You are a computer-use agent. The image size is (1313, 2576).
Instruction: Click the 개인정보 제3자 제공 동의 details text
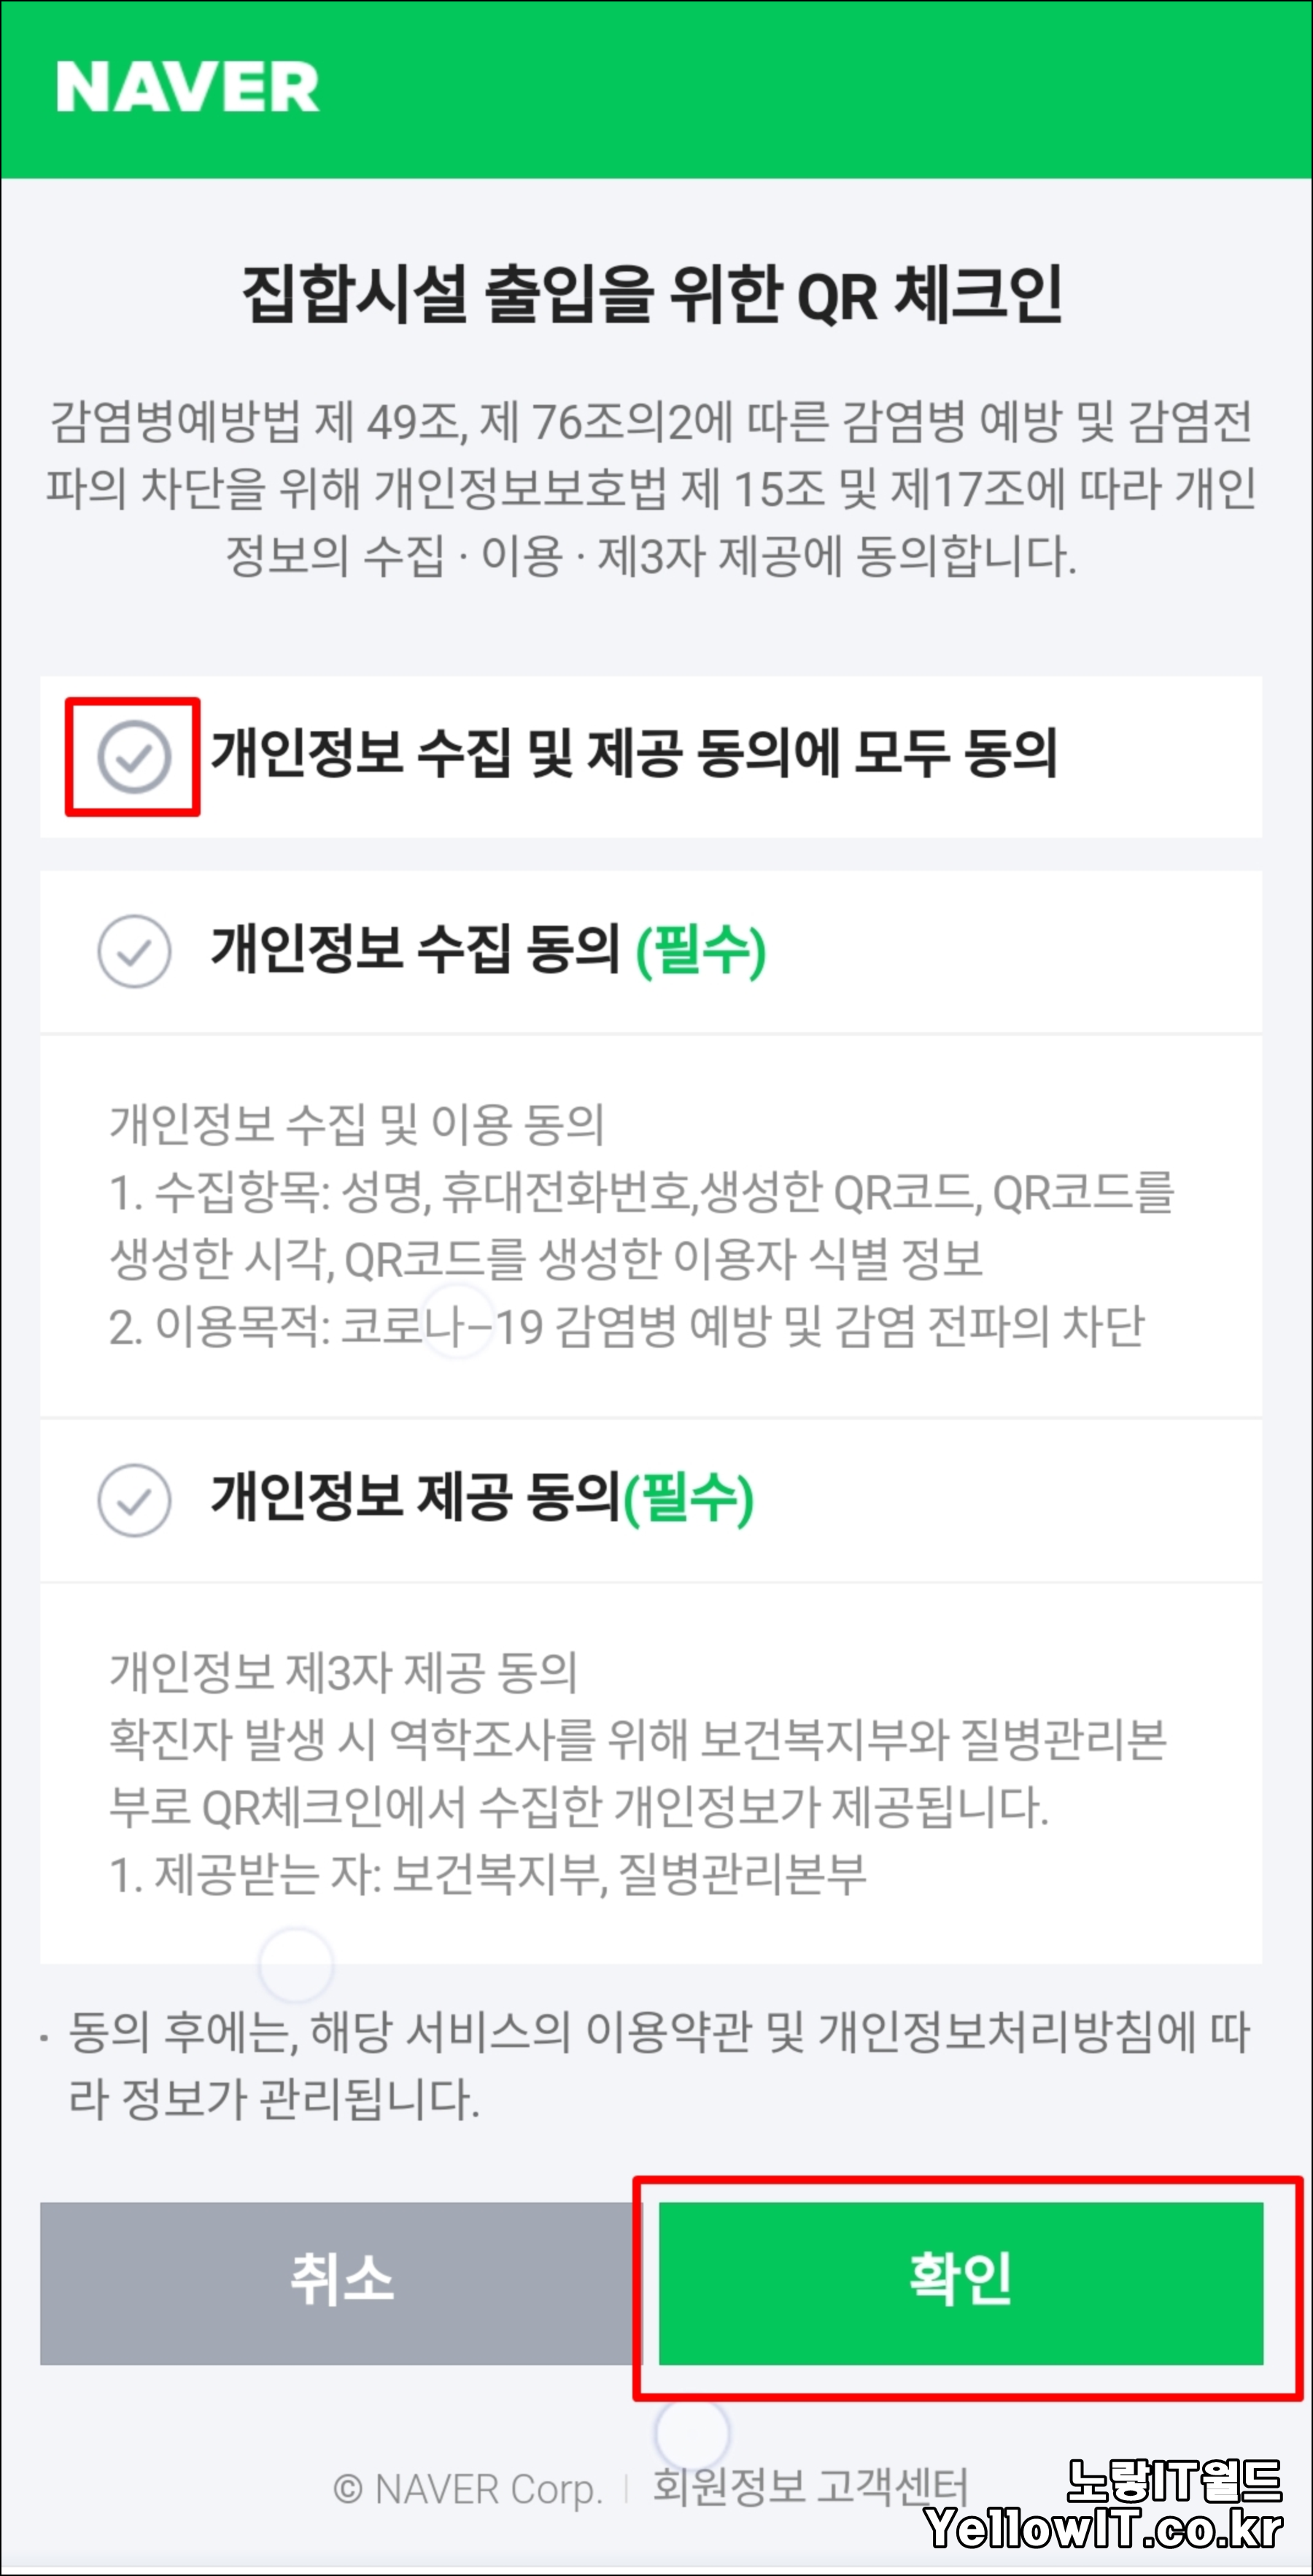click(x=343, y=1672)
